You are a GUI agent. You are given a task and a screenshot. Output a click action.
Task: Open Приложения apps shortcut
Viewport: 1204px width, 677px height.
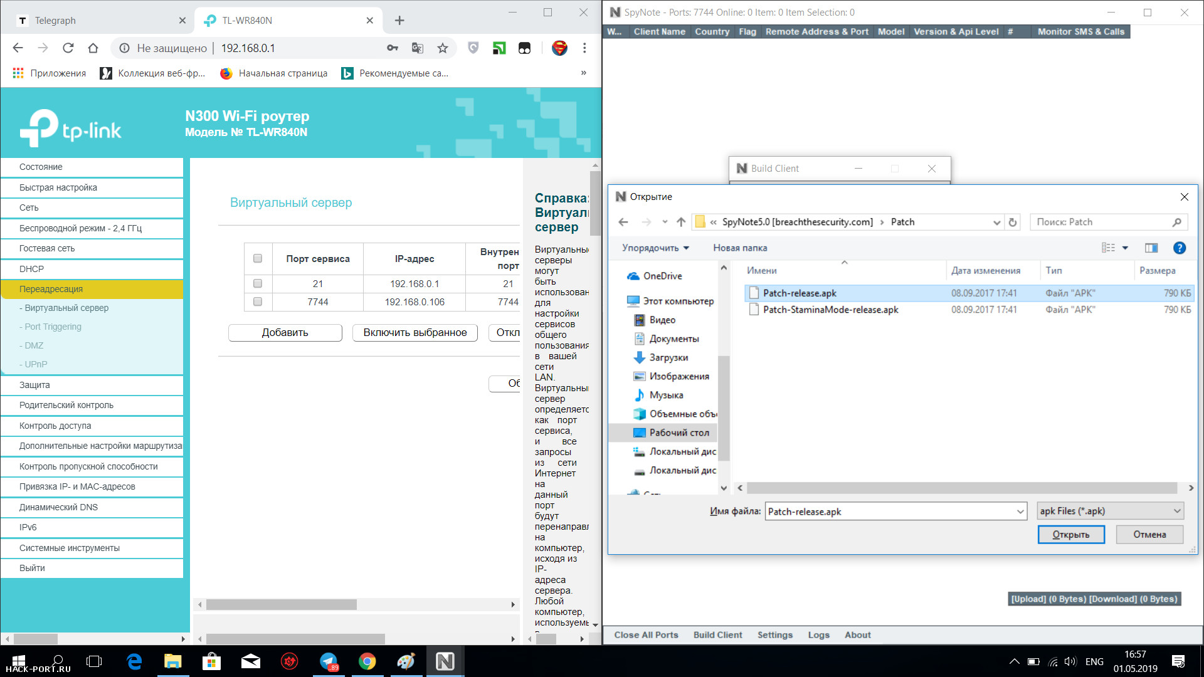coord(50,73)
